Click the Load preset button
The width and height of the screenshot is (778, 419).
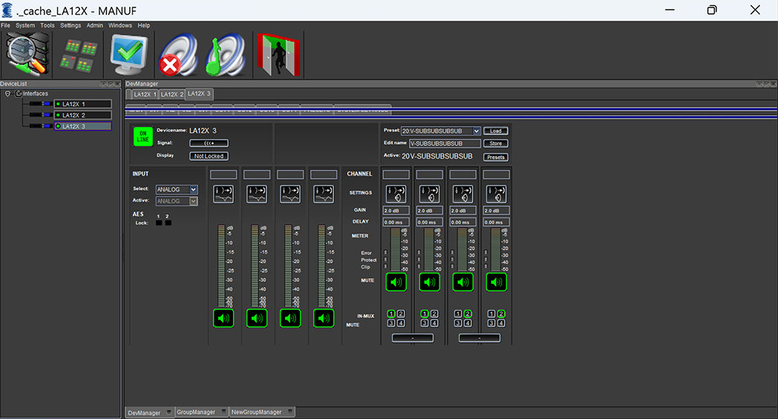496,131
